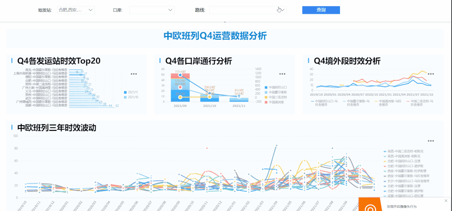Open the 路线 route dropdown

(x=248, y=10)
